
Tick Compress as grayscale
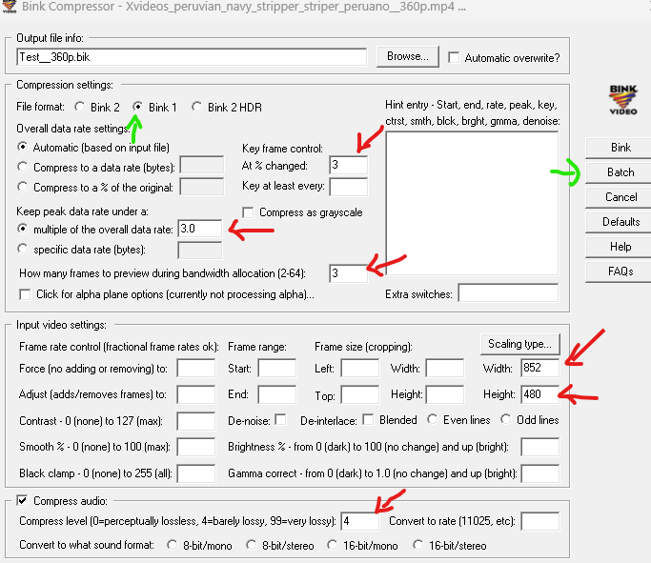248,212
